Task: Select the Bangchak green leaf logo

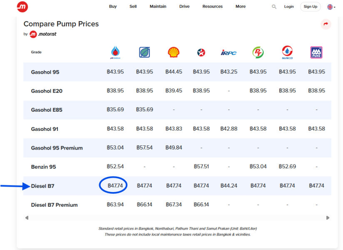Action: pos(144,52)
